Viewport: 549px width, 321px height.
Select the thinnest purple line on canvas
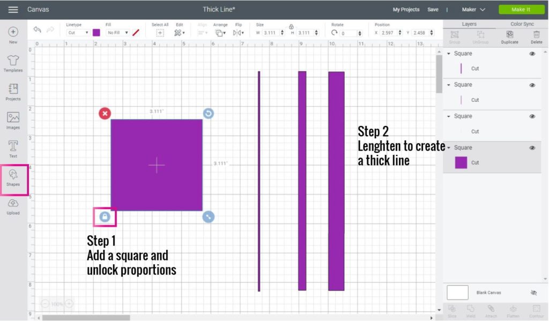coord(259,181)
